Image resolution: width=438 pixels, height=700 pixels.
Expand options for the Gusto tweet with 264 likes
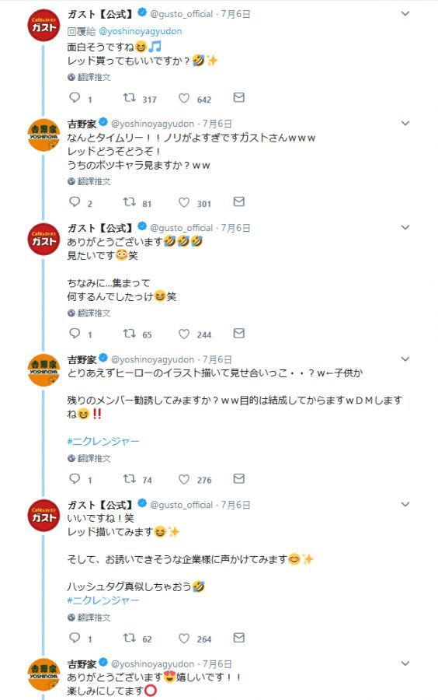(405, 505)
